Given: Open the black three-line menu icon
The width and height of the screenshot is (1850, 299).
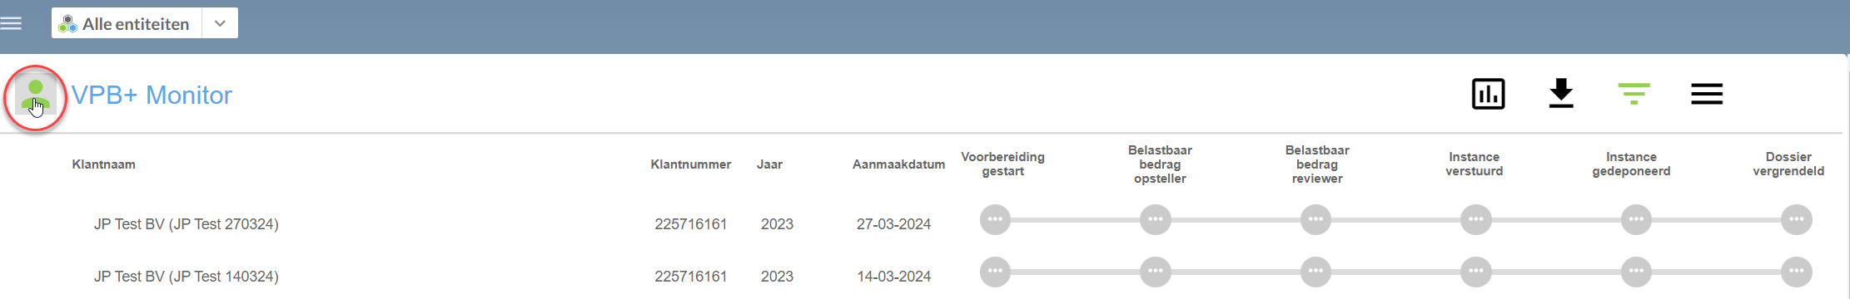Looking at the screenshot, I should (x=1707, y=94).
